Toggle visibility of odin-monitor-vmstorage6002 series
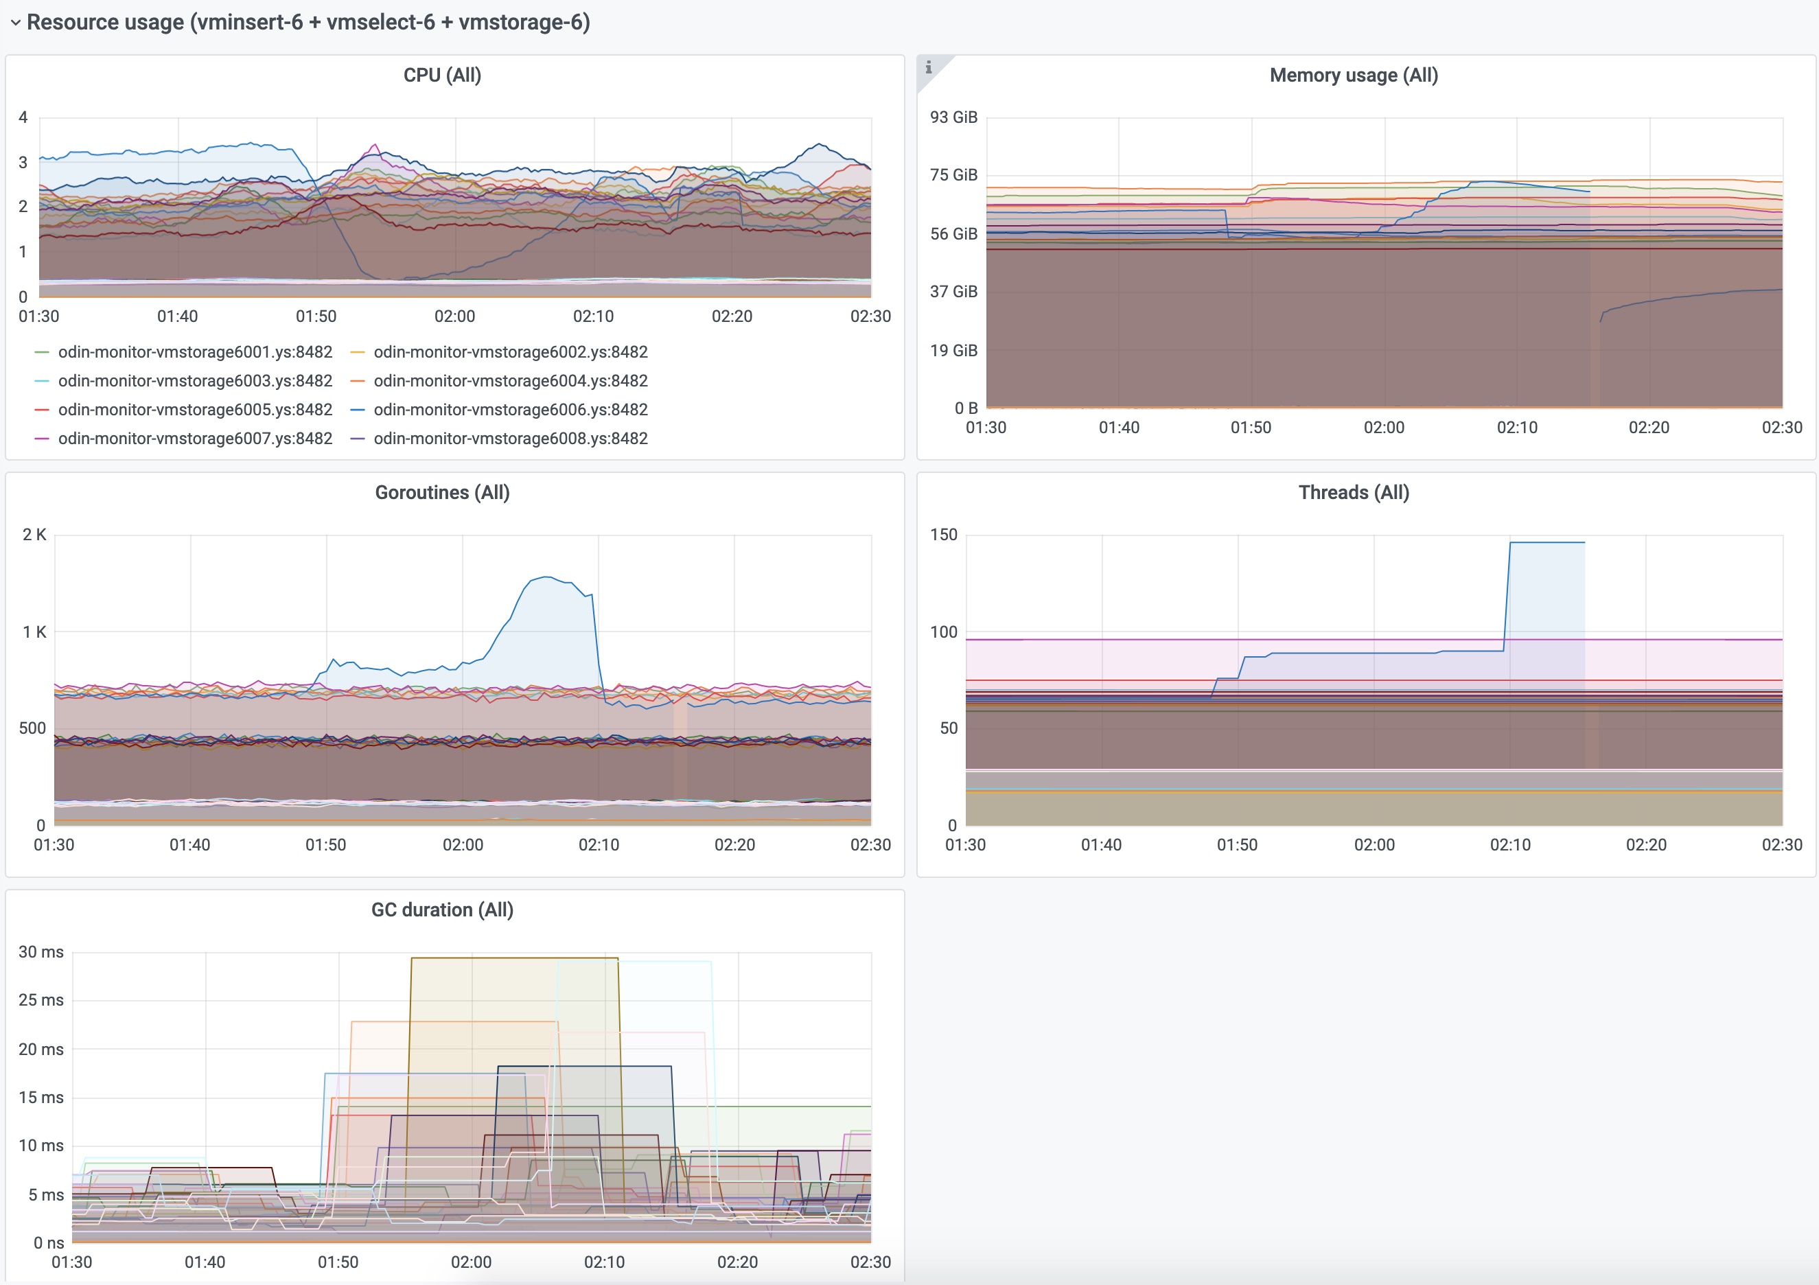The width and height of the screenshot is (1819, 1285). [510, 351]
